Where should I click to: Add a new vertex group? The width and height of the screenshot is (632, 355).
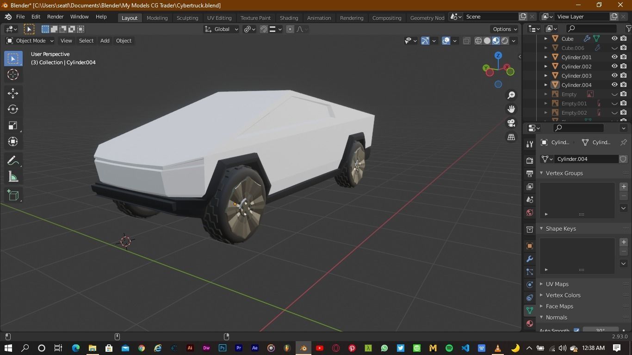pyautogui.click(x=624, y=187)
